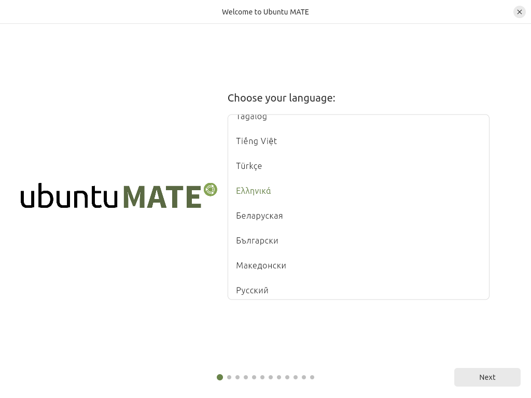The height and width of the screenshot is (398, 531).
Task: Go to the fifth page indicator dot
Action: pyautogui.click(x=254, y=377)
